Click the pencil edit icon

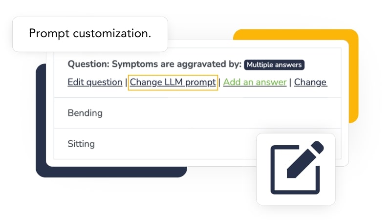click(296, 168)
